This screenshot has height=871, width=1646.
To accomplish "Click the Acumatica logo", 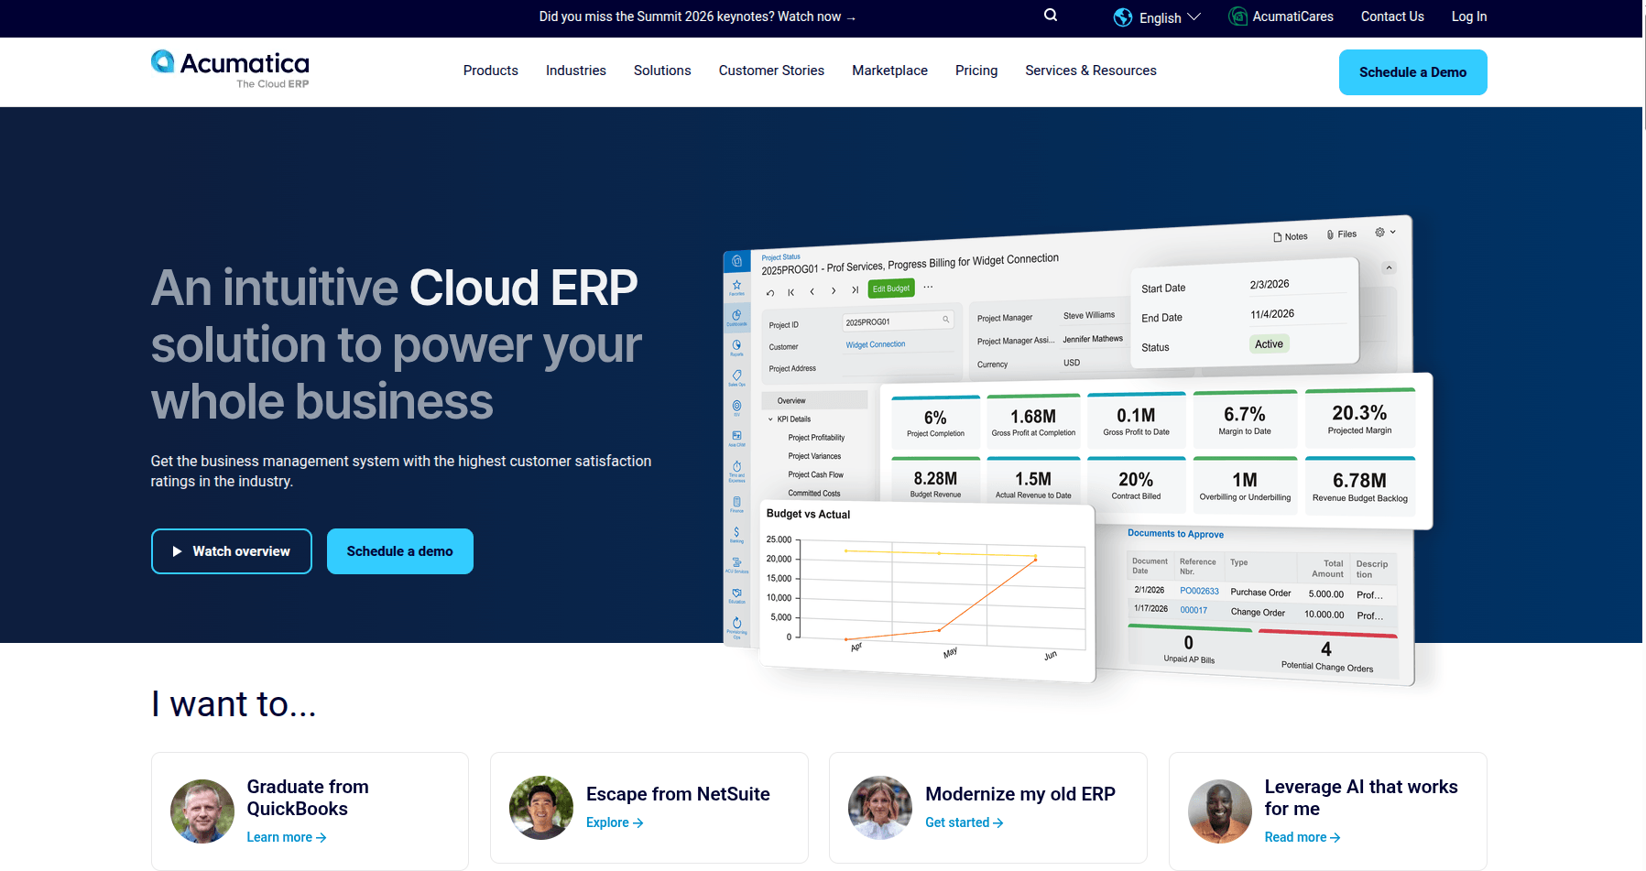I will point(230,70).
